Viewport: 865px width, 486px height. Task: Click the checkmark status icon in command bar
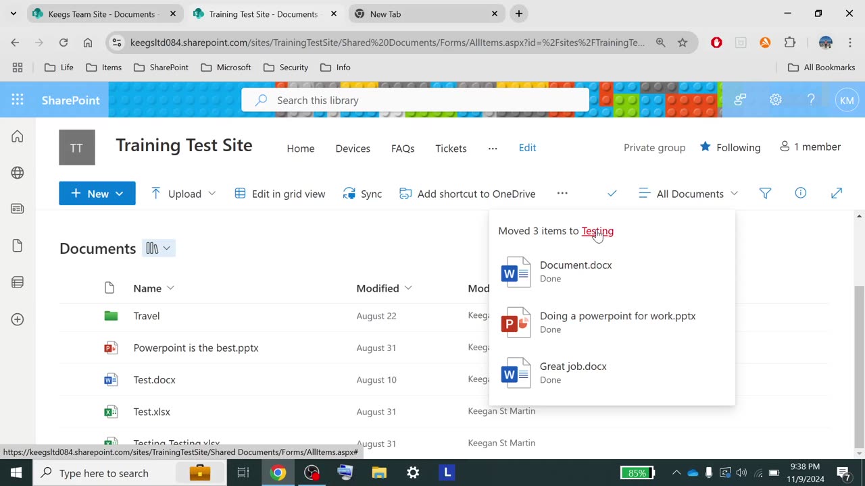(612, 194)
